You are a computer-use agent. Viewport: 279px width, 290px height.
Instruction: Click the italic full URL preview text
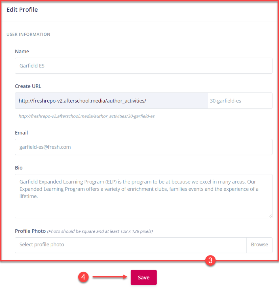tap(86, 116)
